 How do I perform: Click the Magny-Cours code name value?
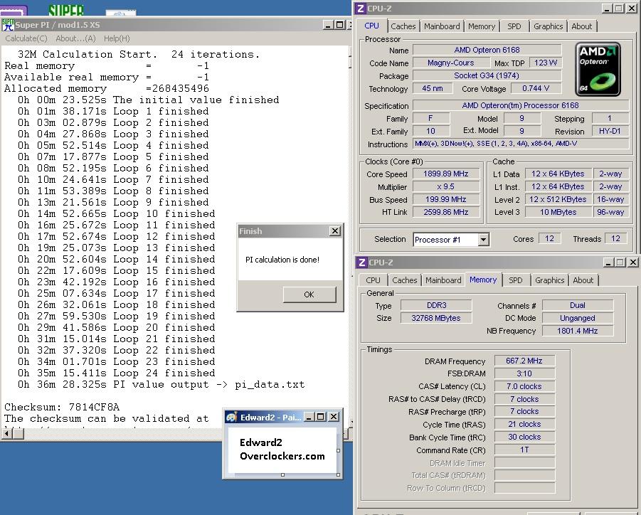pos(451,63)
